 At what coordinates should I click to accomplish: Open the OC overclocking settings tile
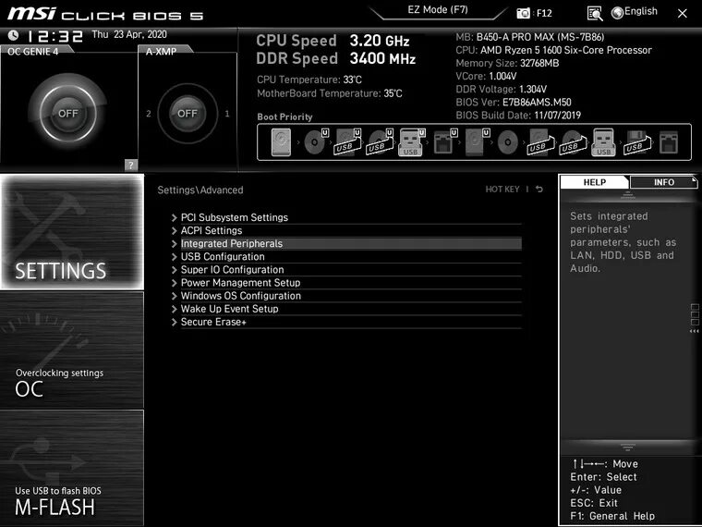72,350
